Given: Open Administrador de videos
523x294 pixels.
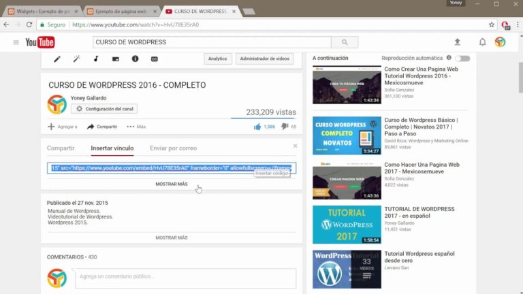Looking at the screenshot, I should (264, 59).
